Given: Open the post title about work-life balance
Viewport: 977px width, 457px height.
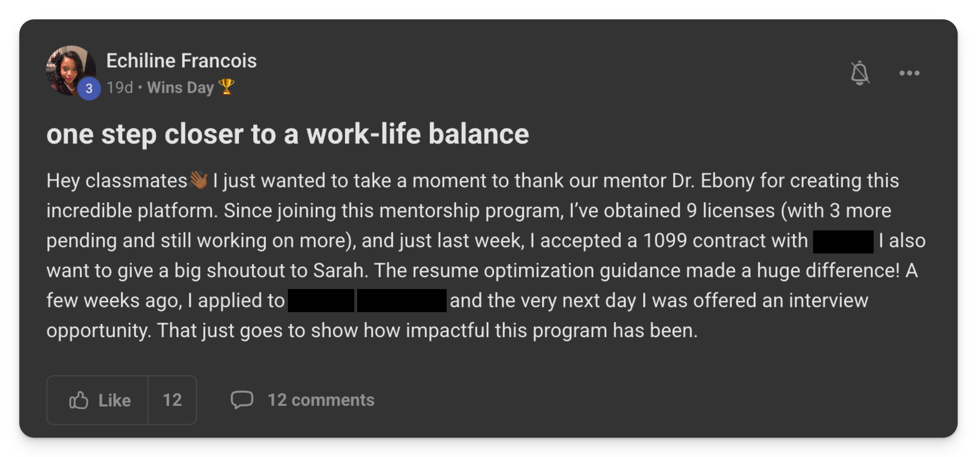Looking at the screenshot, I should coord(288,134).
